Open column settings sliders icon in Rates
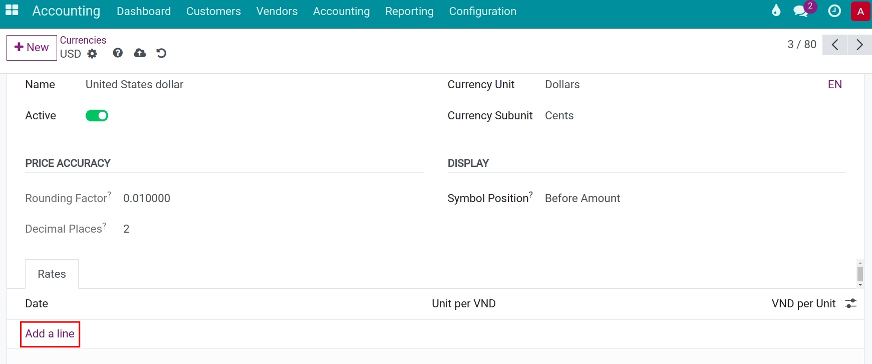Screen dimensions: 872x364 click(850, 303)
